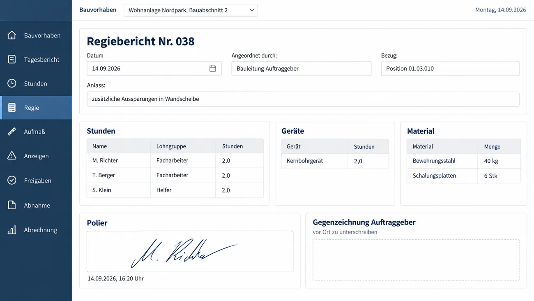Select the T. Berger name cell

click(x=119, y=175)
